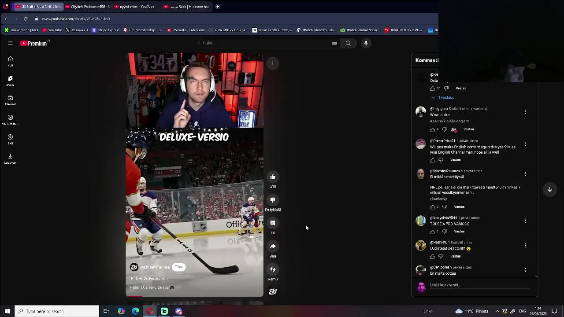Open the on-screen keyboard icon in search bar
564x317 pixels.
334,43
